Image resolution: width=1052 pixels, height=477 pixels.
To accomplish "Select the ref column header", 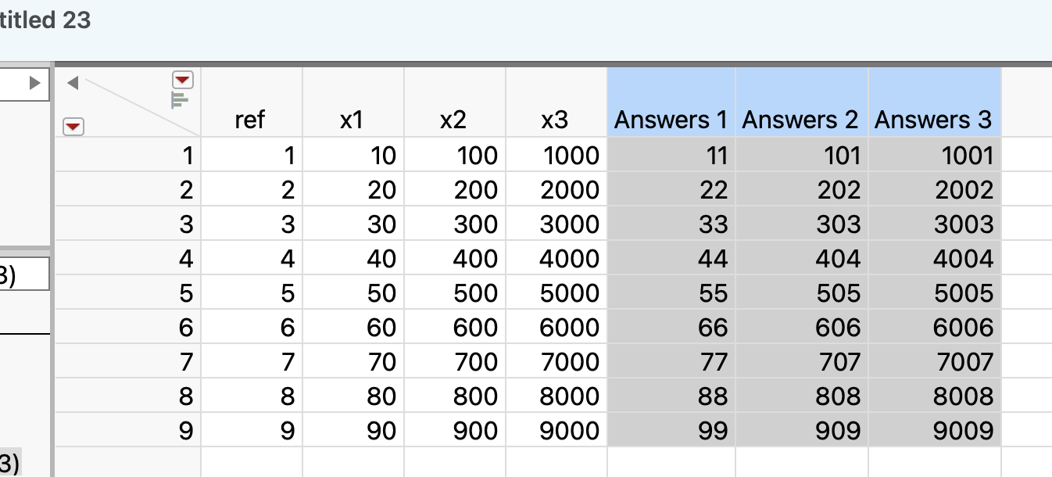I will (x=250, y=120).
